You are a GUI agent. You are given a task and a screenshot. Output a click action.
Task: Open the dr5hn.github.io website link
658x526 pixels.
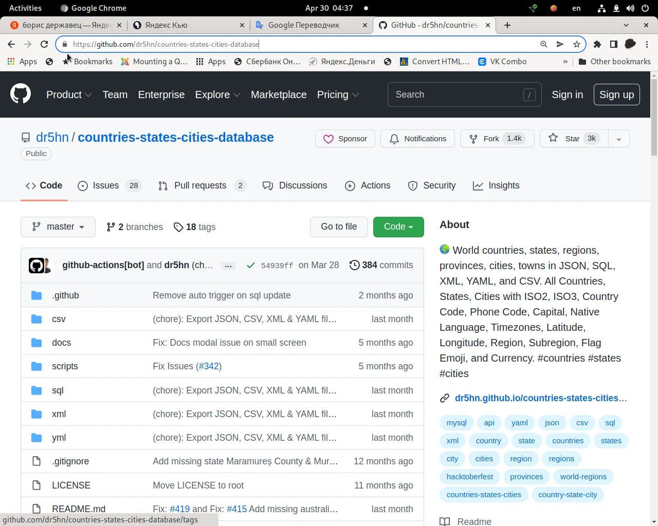(541, 398)
